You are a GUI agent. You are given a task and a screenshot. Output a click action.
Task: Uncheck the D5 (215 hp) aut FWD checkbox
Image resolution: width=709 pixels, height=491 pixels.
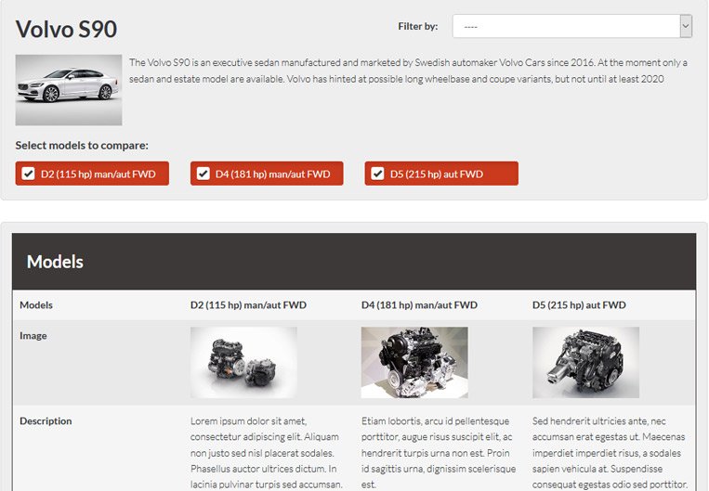(x=377, y=174)
